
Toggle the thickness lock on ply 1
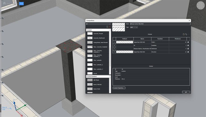[x=188, y=42]
